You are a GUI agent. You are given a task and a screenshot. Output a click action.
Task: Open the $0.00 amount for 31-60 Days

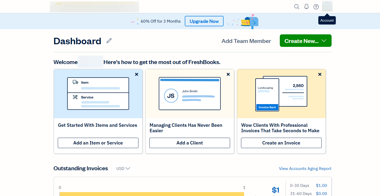pyautogui.click(x=321, y=194)
